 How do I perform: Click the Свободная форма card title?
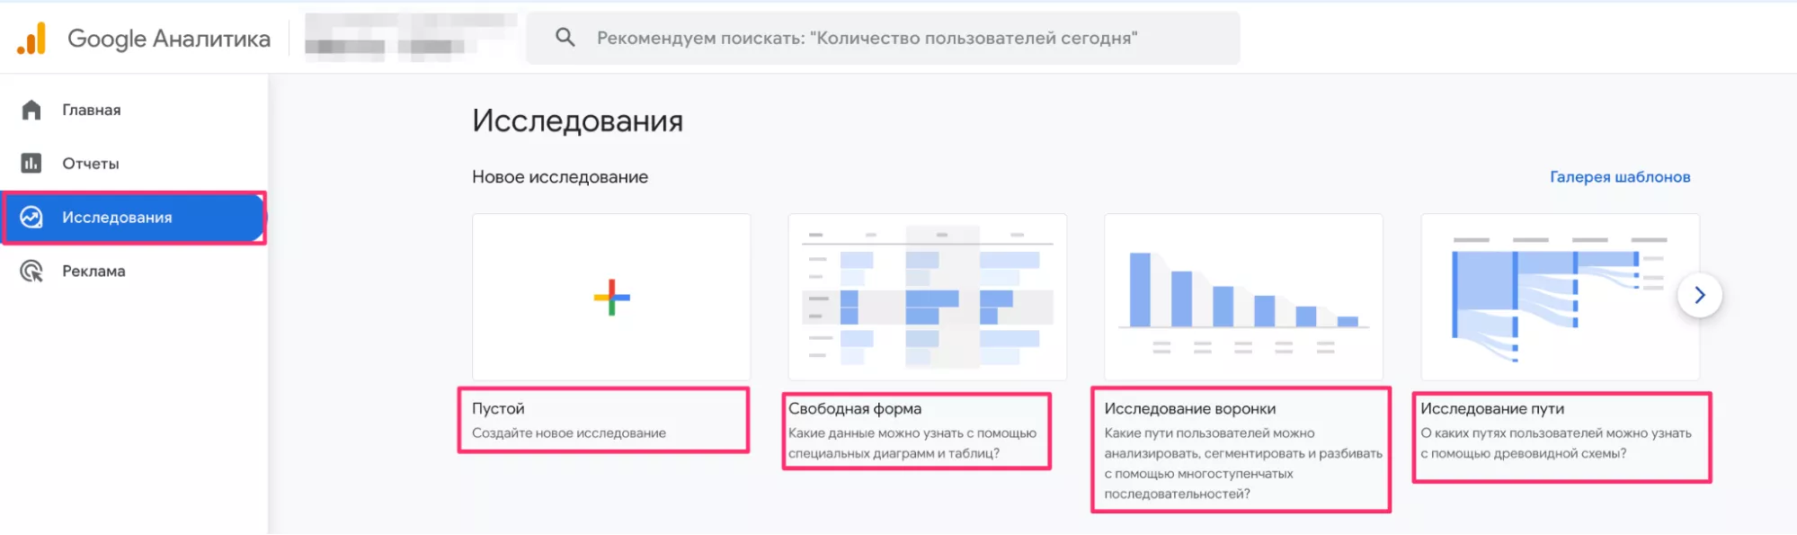pyautogui.click(x=855, y=408)
